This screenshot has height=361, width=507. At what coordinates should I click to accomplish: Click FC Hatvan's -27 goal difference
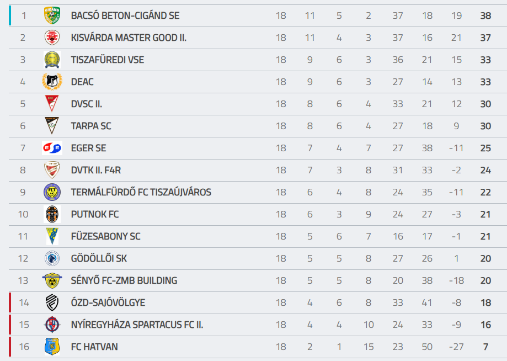click(456, 347)
